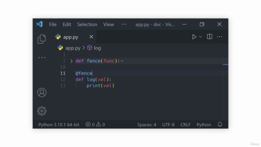Viewport: 261px width, 147px height.
Task: Click log symbol in the breadcrumb
Action: (97, 48)
